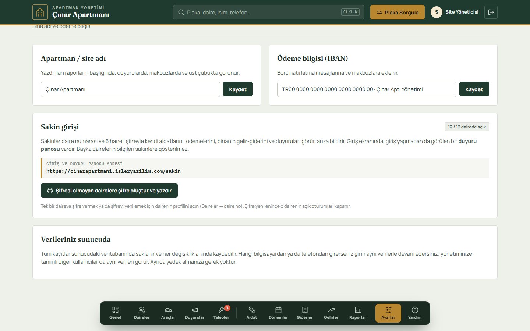Open Talepler with 3 notifications

click(x=221, y=313)
